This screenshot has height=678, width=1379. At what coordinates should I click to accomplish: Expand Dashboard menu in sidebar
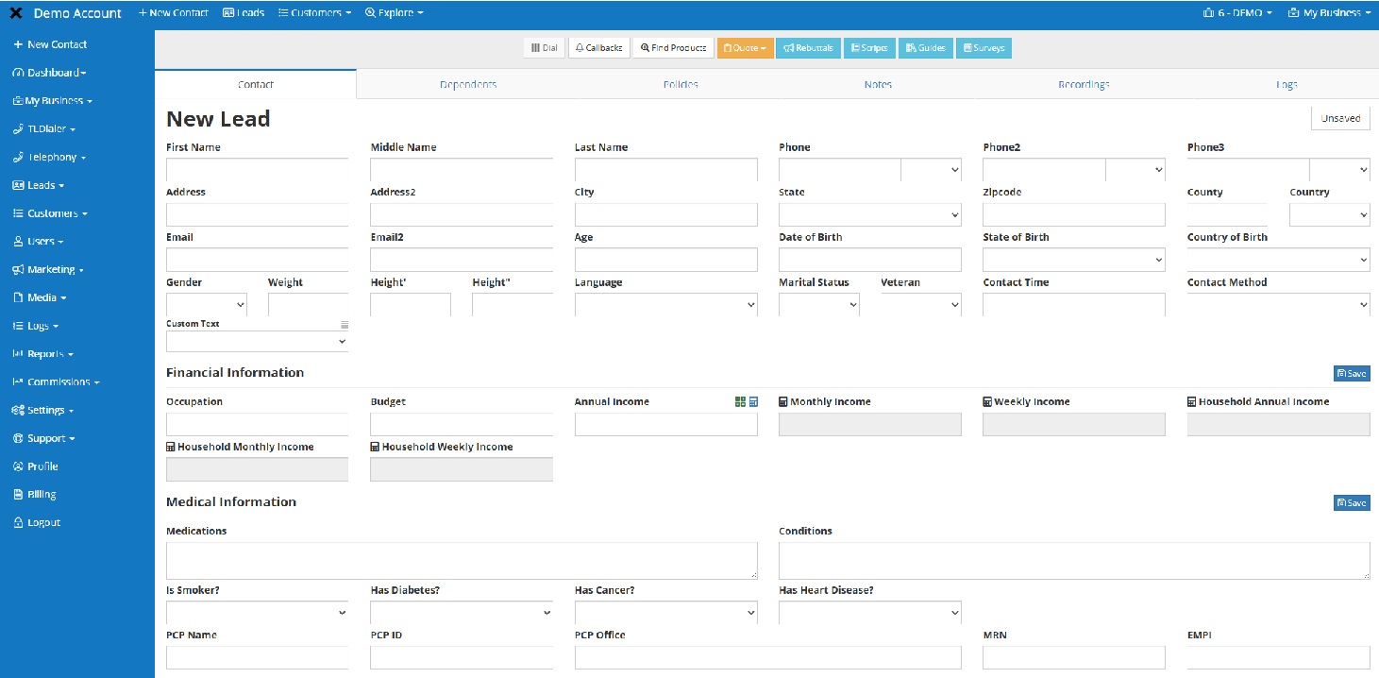pos(50,73)
